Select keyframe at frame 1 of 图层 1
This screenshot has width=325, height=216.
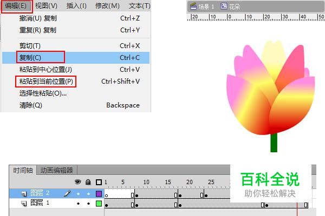coord(106,204)
